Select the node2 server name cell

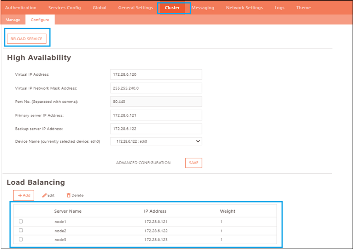point(60,231)
